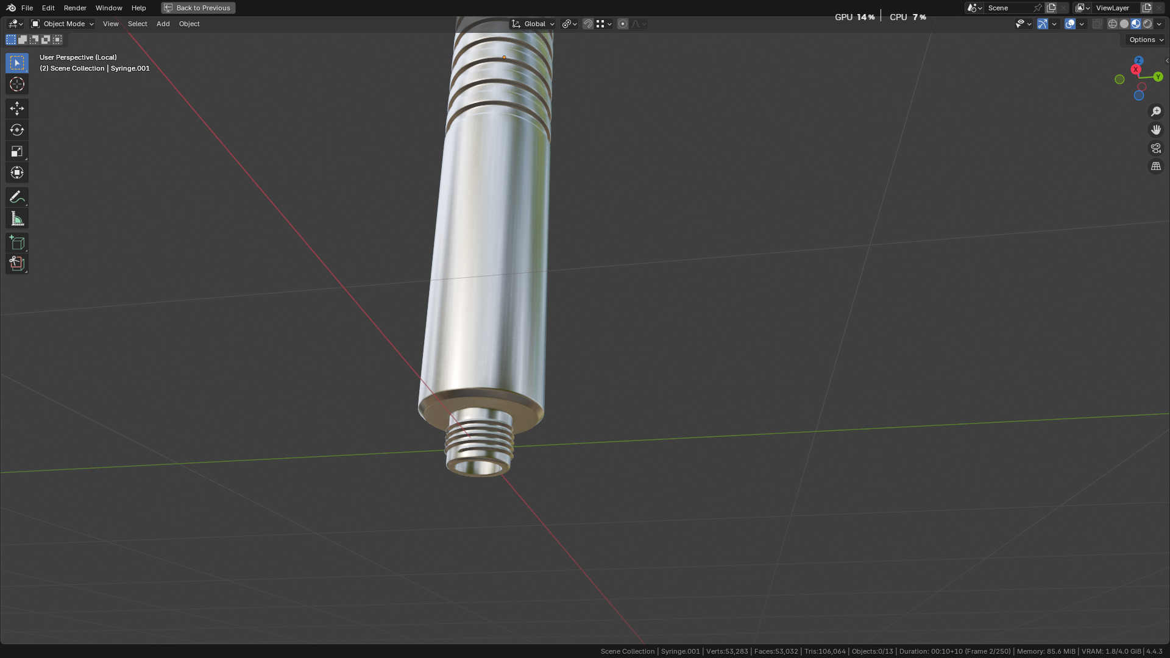This screenshot has width=1170, height=658.
Task: Set selection mode to intersect
Action: [x=57, y=40]
